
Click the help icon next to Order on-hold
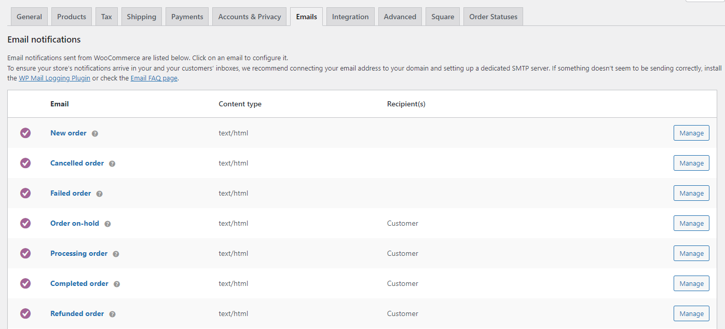click(107, 224)
